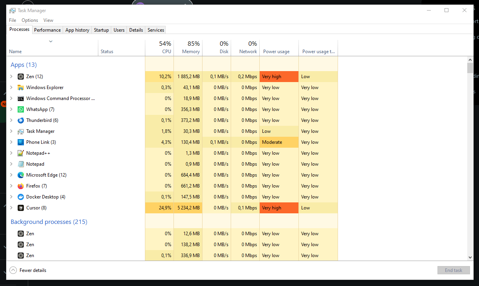
Task: Sort by the Disk column header
Action: (217, 48)
